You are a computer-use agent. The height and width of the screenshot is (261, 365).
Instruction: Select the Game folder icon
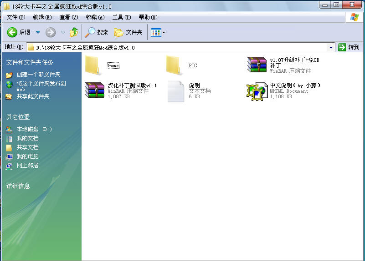(x=93, y=66)
